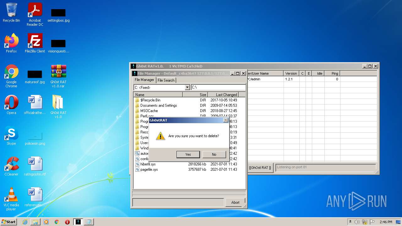Select Gh0st RAT v1.0.rar archive
Screen dimensions: 402x226
[x=58, y=76]
